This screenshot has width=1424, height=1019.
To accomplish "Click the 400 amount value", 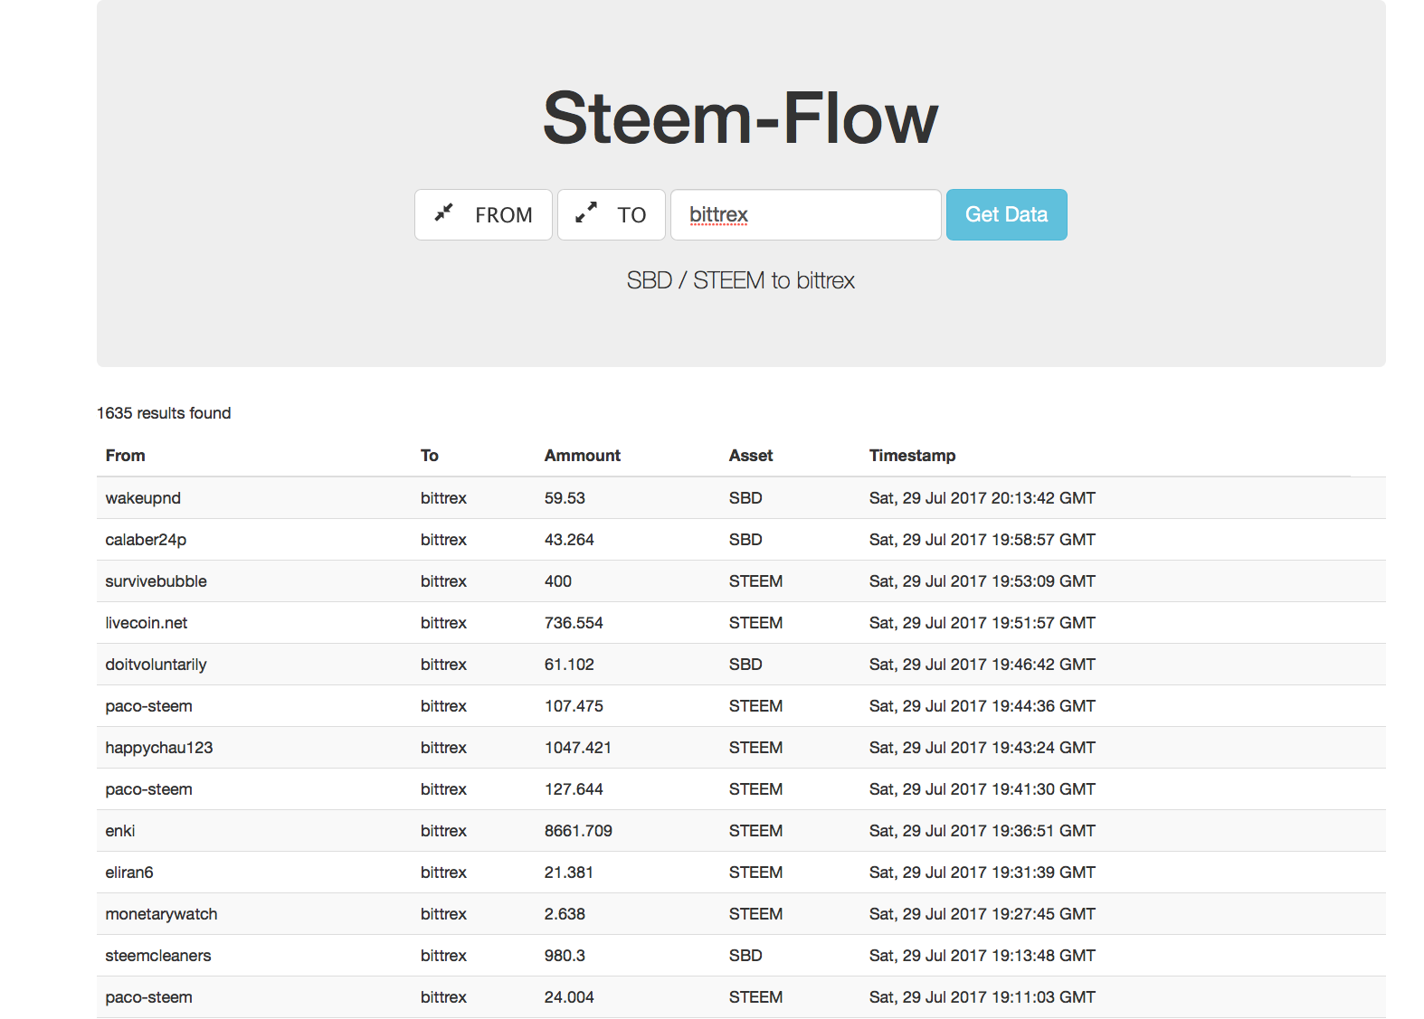I will 558,581.
